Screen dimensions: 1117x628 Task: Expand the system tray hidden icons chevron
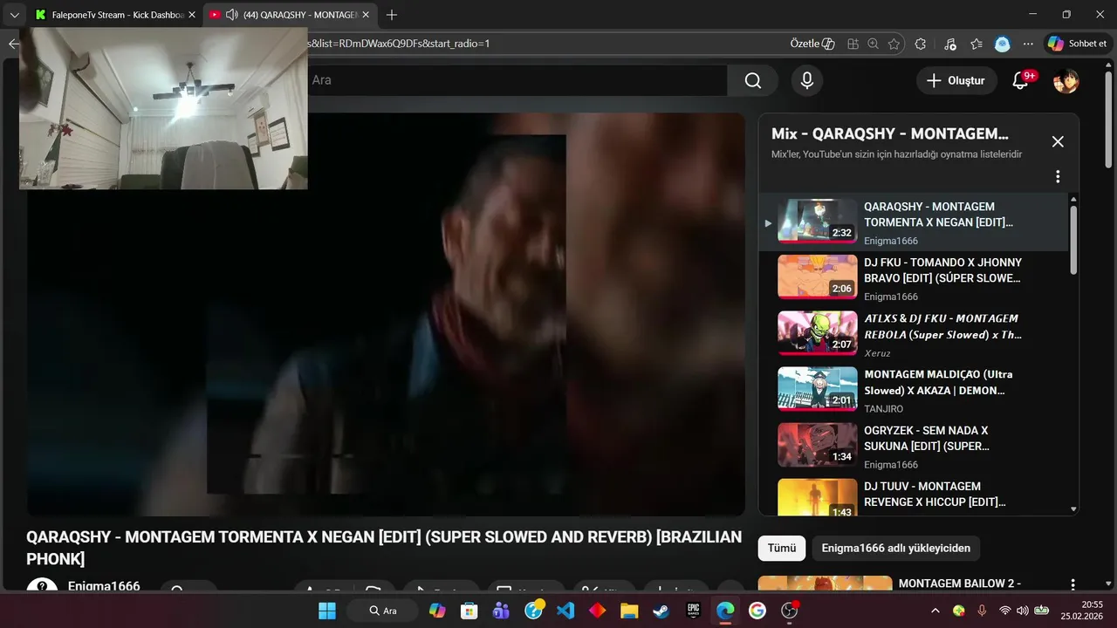click(x=935, y=611)
